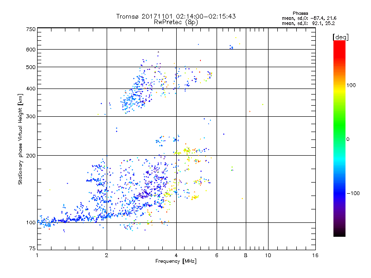This screenshot has width=371, height=278.
Task: Click the y-axis tick label "75"
Action: coord(32,248)
